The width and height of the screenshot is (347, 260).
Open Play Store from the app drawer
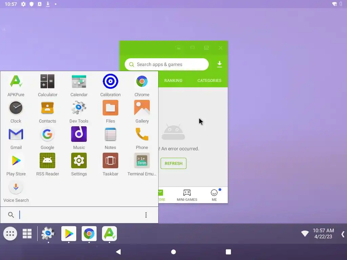16,165
